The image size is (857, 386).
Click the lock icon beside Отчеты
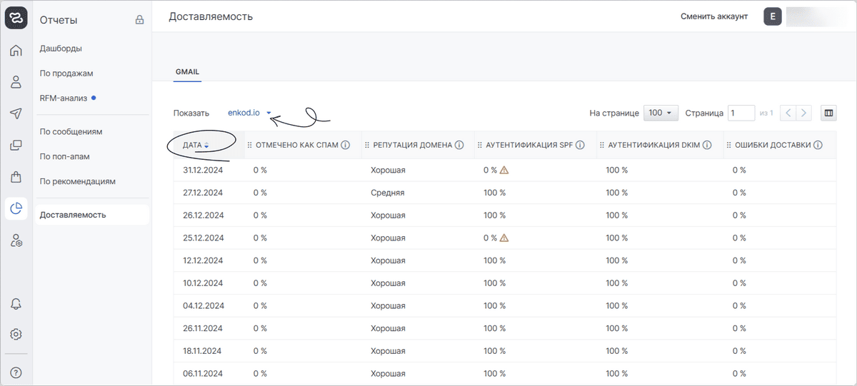140,20
